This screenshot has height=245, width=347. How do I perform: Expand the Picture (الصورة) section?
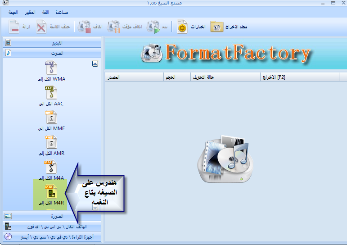click(52, 216)
